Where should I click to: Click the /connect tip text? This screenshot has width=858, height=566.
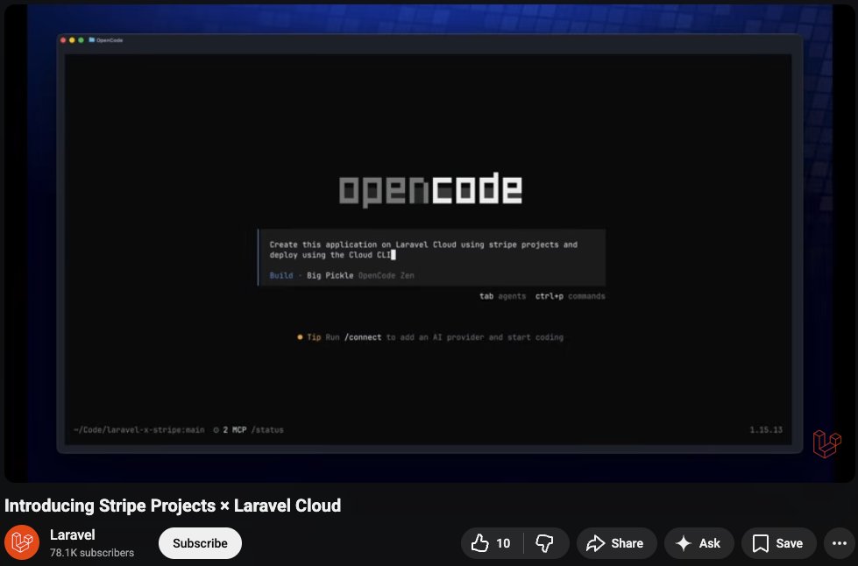click(x=363, y=337)
